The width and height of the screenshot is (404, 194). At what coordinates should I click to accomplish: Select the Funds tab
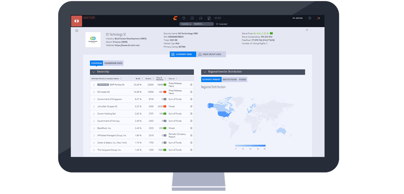click(x=242, y=80)
